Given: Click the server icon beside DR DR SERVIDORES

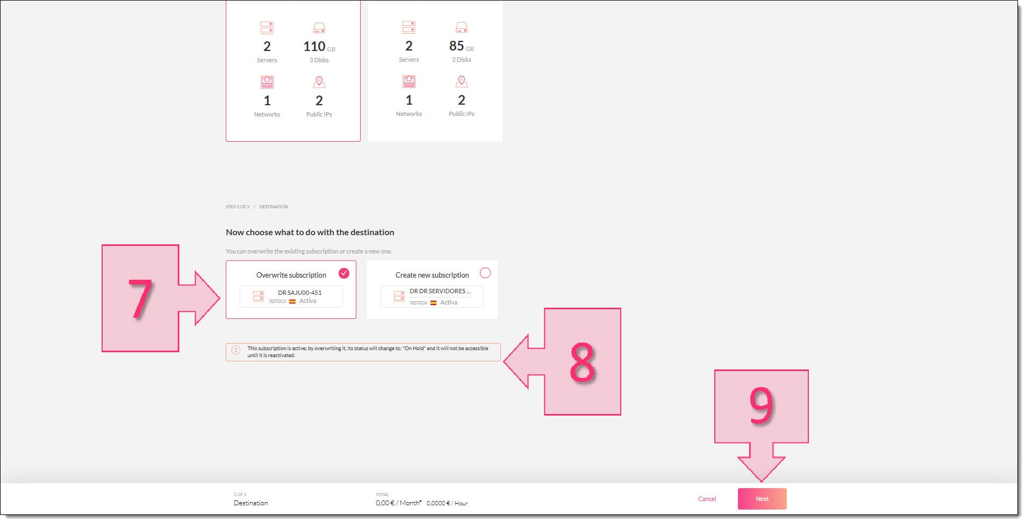Looking at the screenshot, I should tap(399, 296).
